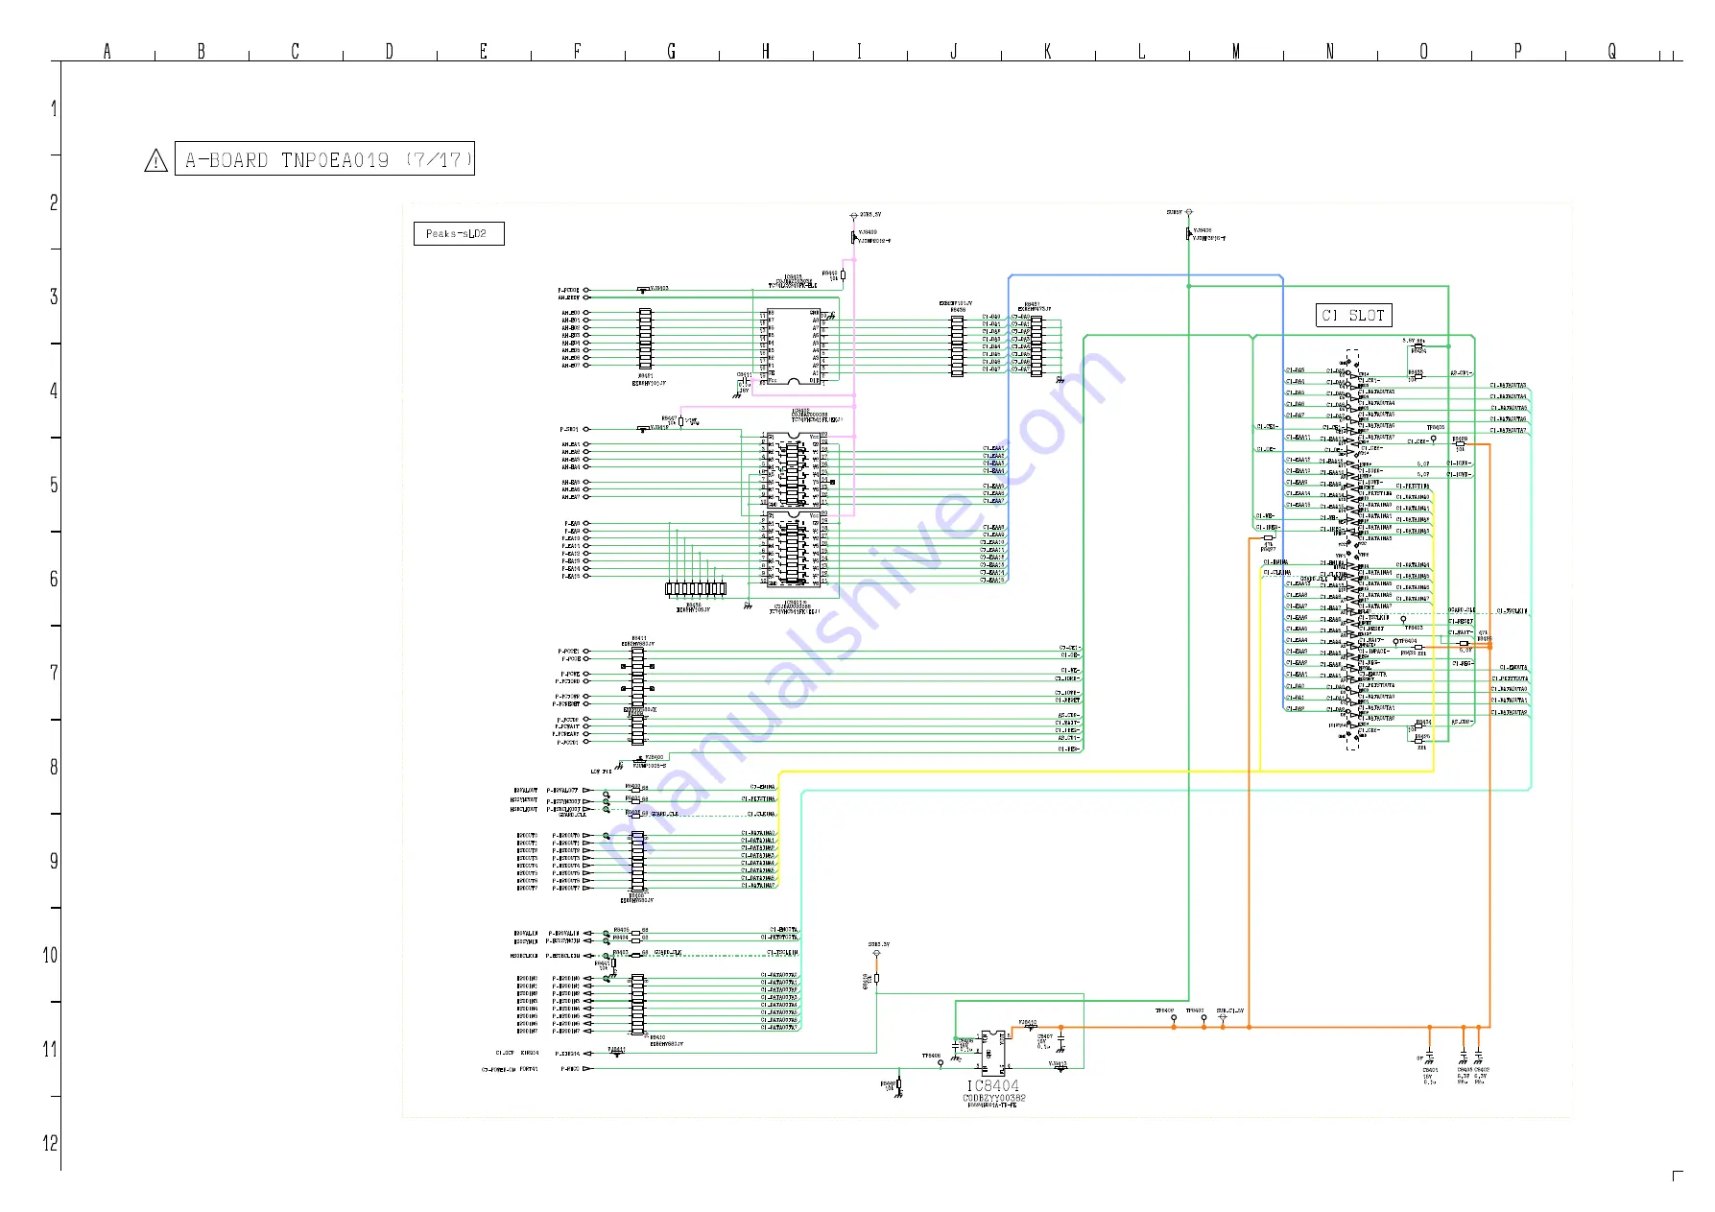Click grid row number 5
This screenshot has width=1715, height=1212.
tap(54, 486)
